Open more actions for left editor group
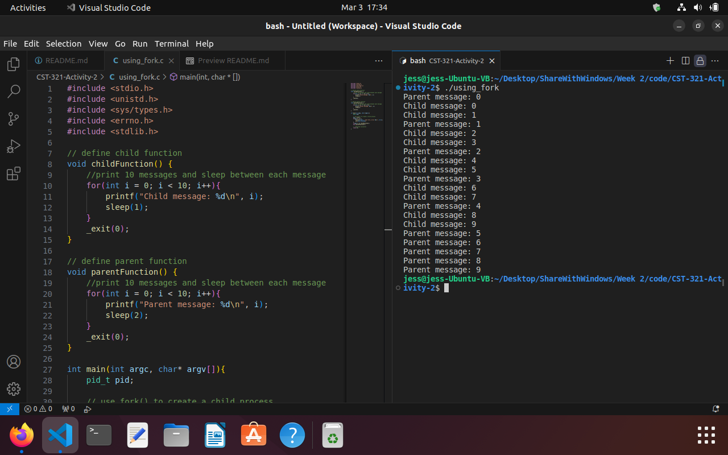Screen dimensions: 728x455 (379, 60)
